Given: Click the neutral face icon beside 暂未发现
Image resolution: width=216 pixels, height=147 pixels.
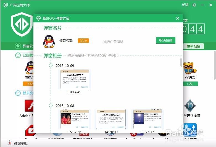Looking at the screenshot, I should (18, 93).
